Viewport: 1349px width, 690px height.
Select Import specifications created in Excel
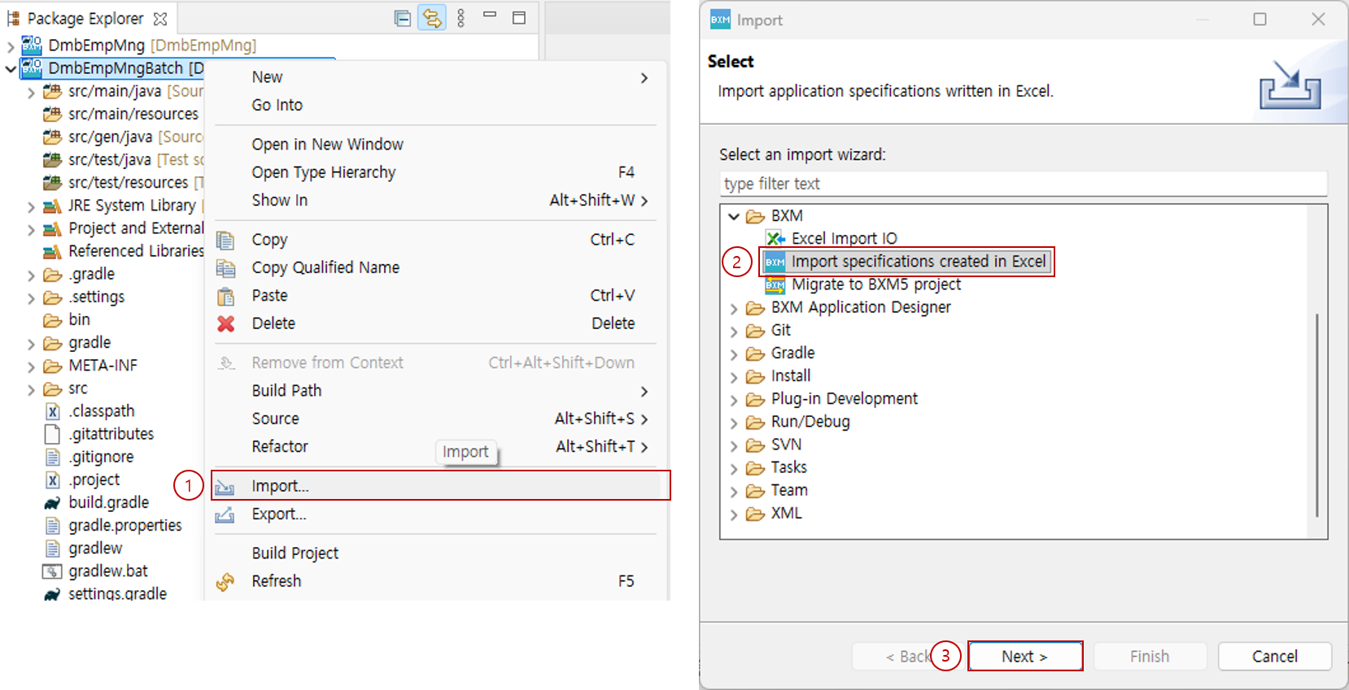(x=907, y=261)
